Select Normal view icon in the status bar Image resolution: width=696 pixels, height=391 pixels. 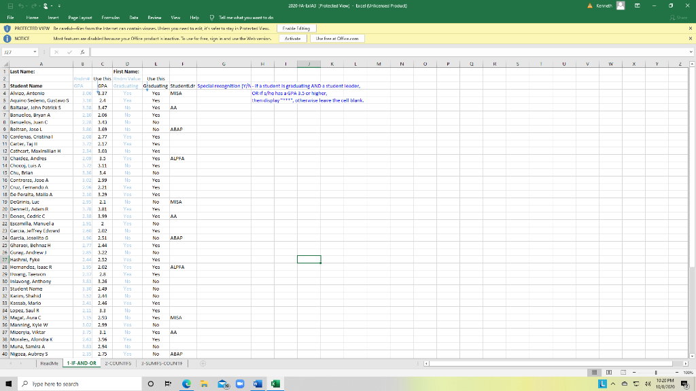coord(594,373)
